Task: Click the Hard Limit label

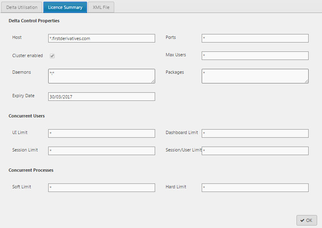Action: coord(176,187)
